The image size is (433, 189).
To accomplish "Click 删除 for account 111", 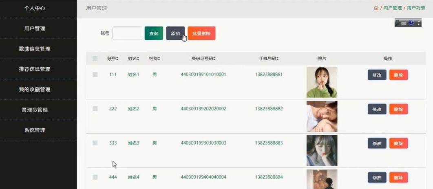I will (x=398, y=75).
